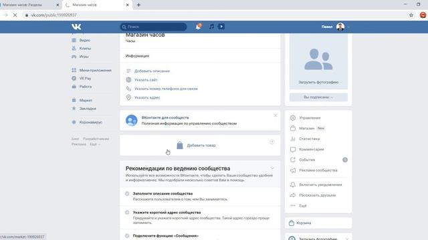The height and width of the screenshot is (240, 428).
Task: Click the Блог footer link
Action: 75,139
